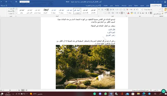
Task: Click the Decrease Indent icon
Action: click(113, 9)
